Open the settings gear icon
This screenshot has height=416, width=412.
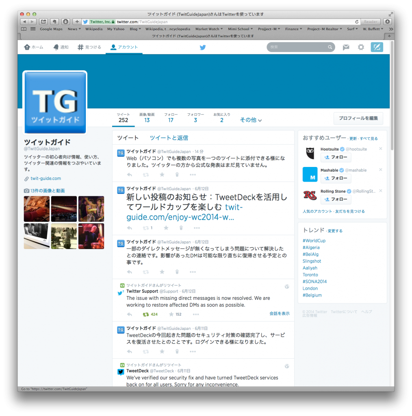coord(361,47)
